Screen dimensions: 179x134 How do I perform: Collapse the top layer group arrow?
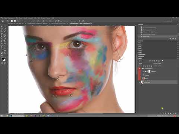(x=141, y=68)
